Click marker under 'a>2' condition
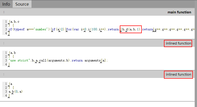197x107 pixels. (x=59, y=31)
